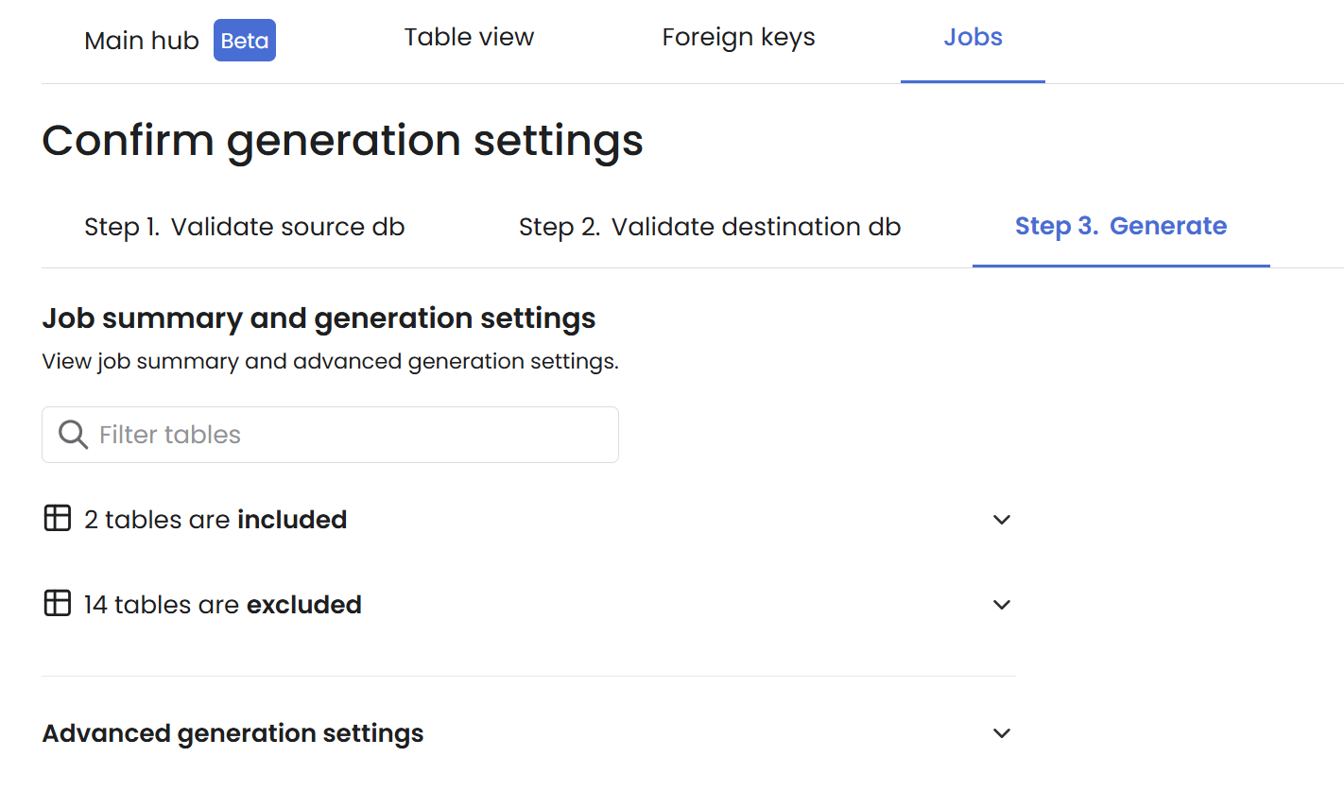Click the chevron on the included tables row
The image size is (1344, 808).
(x=1002, y=519)
